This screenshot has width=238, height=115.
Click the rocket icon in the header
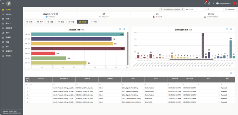tap(209, 3)
